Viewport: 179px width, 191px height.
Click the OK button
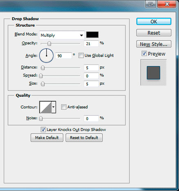point(154,21)
